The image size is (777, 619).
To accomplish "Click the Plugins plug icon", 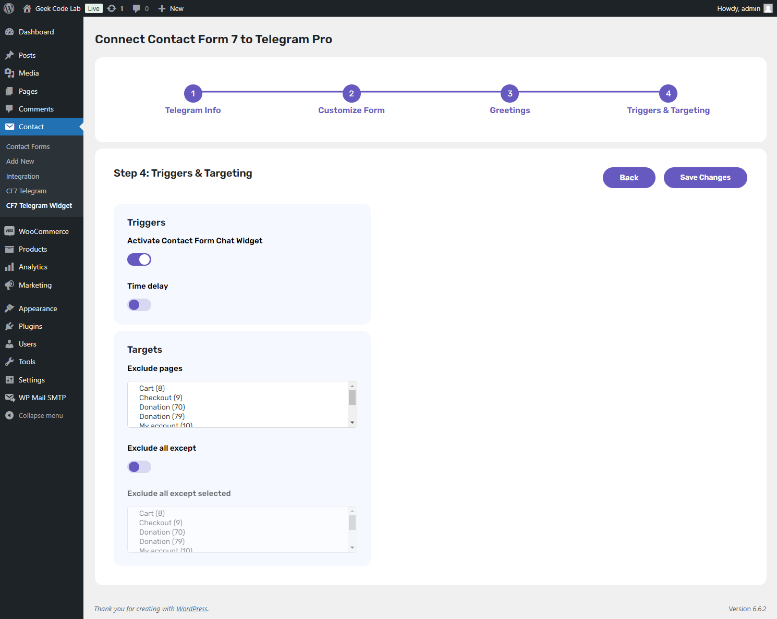I will pos(9,326).
